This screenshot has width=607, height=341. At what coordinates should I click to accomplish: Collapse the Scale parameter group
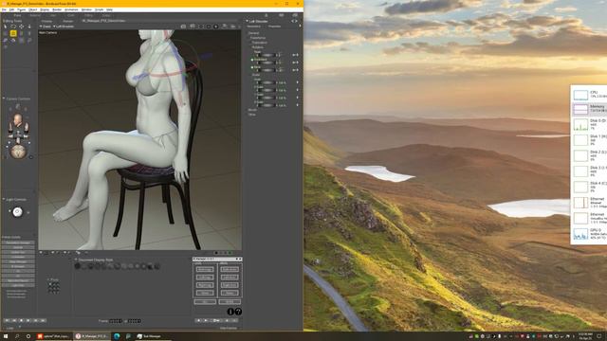click(x=256, y=75)
